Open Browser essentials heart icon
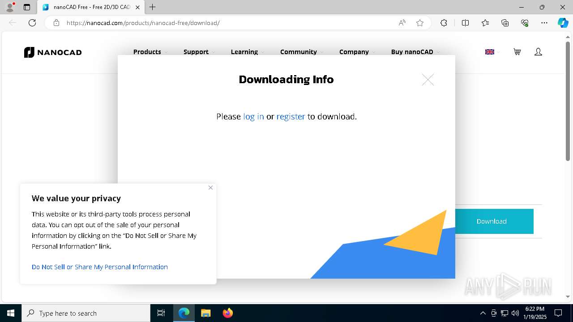This screenshot has height=322, width=573. (x=525, y=23)
